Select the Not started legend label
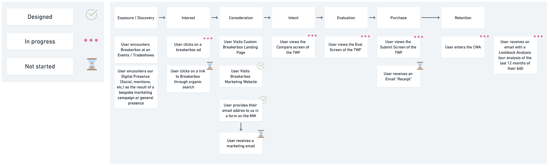Screen dimensions: 549x166 coord(40,66)
